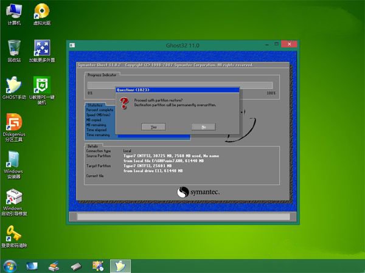
Task: Click the Percent complete label
Action: point(100,110)
